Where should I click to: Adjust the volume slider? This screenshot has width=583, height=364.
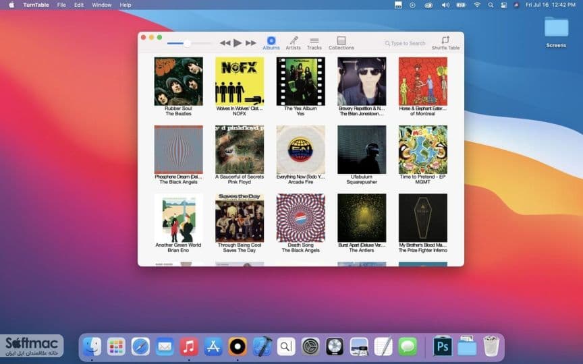pos(189,43)
